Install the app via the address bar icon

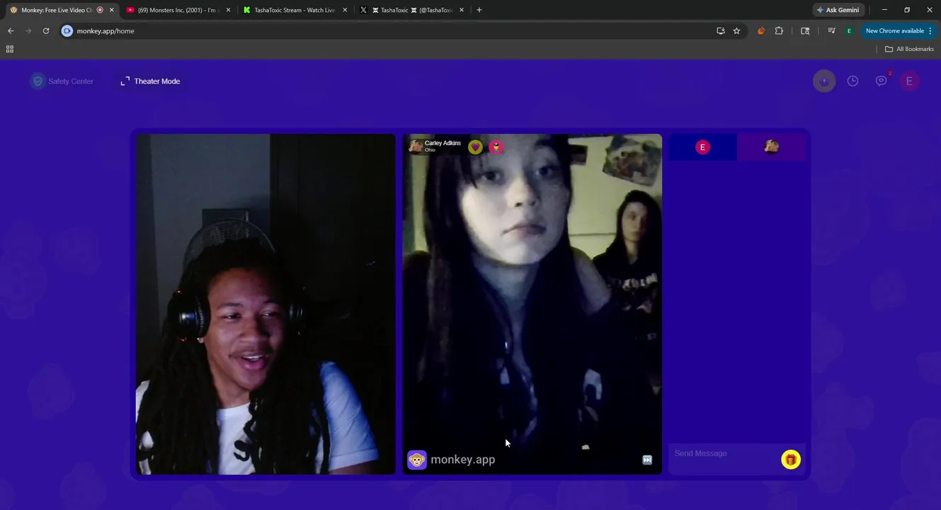[721, 31]
